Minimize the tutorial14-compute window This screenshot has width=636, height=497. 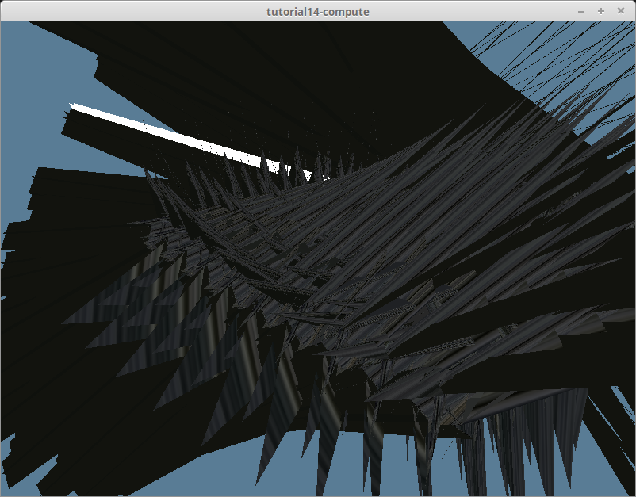pos(581,11)
